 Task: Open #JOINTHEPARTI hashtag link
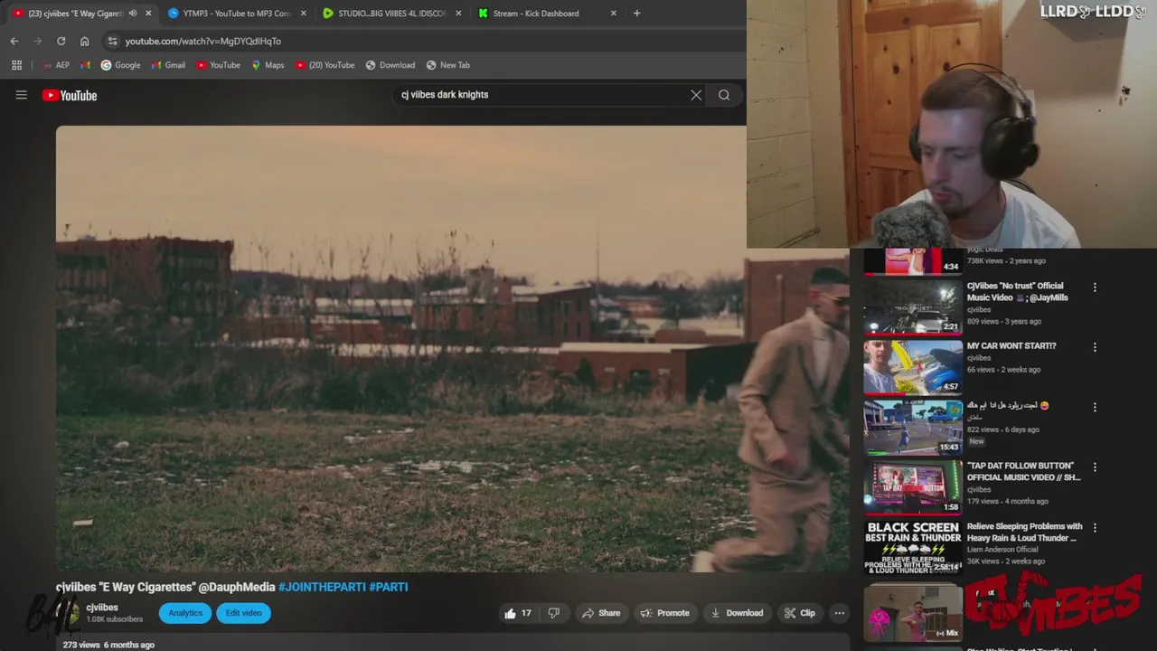(x=322, y=587)
